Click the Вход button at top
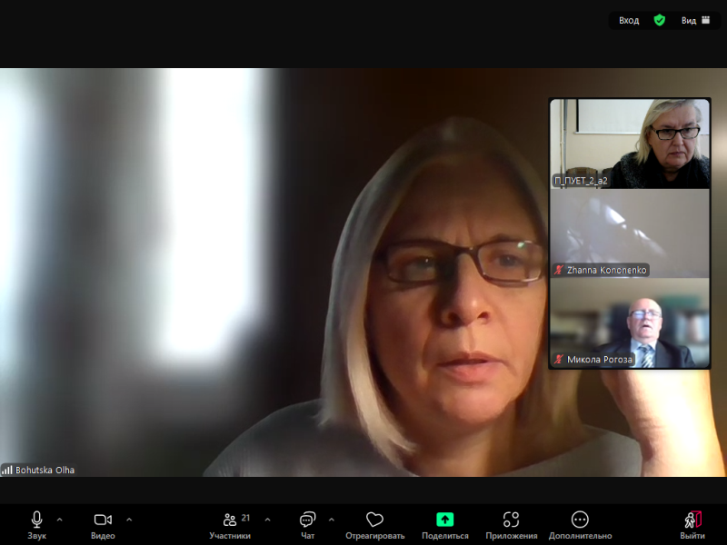This screenshot has width=727, height=545. coord(629,20)
